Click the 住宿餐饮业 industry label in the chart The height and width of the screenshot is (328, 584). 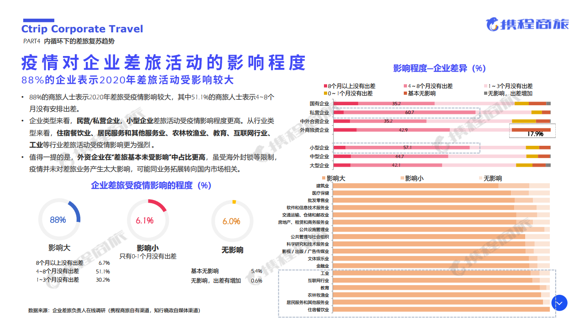click(318, 310)
